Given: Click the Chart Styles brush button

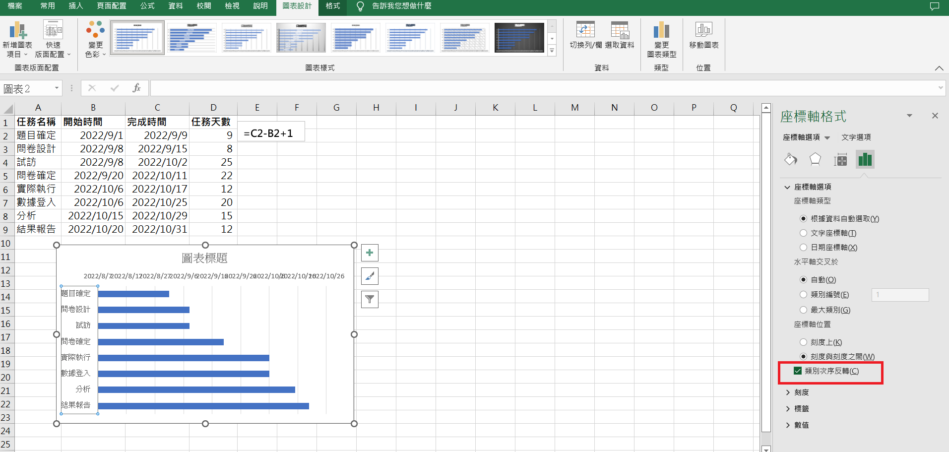Looking at the screenshot, I should pos(370,276).
